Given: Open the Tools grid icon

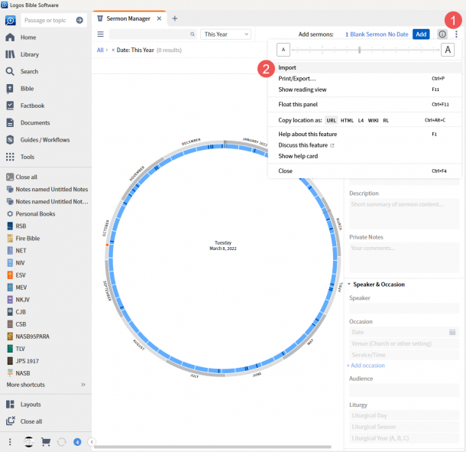Looking at the screenshot, I should pos(10,157).
